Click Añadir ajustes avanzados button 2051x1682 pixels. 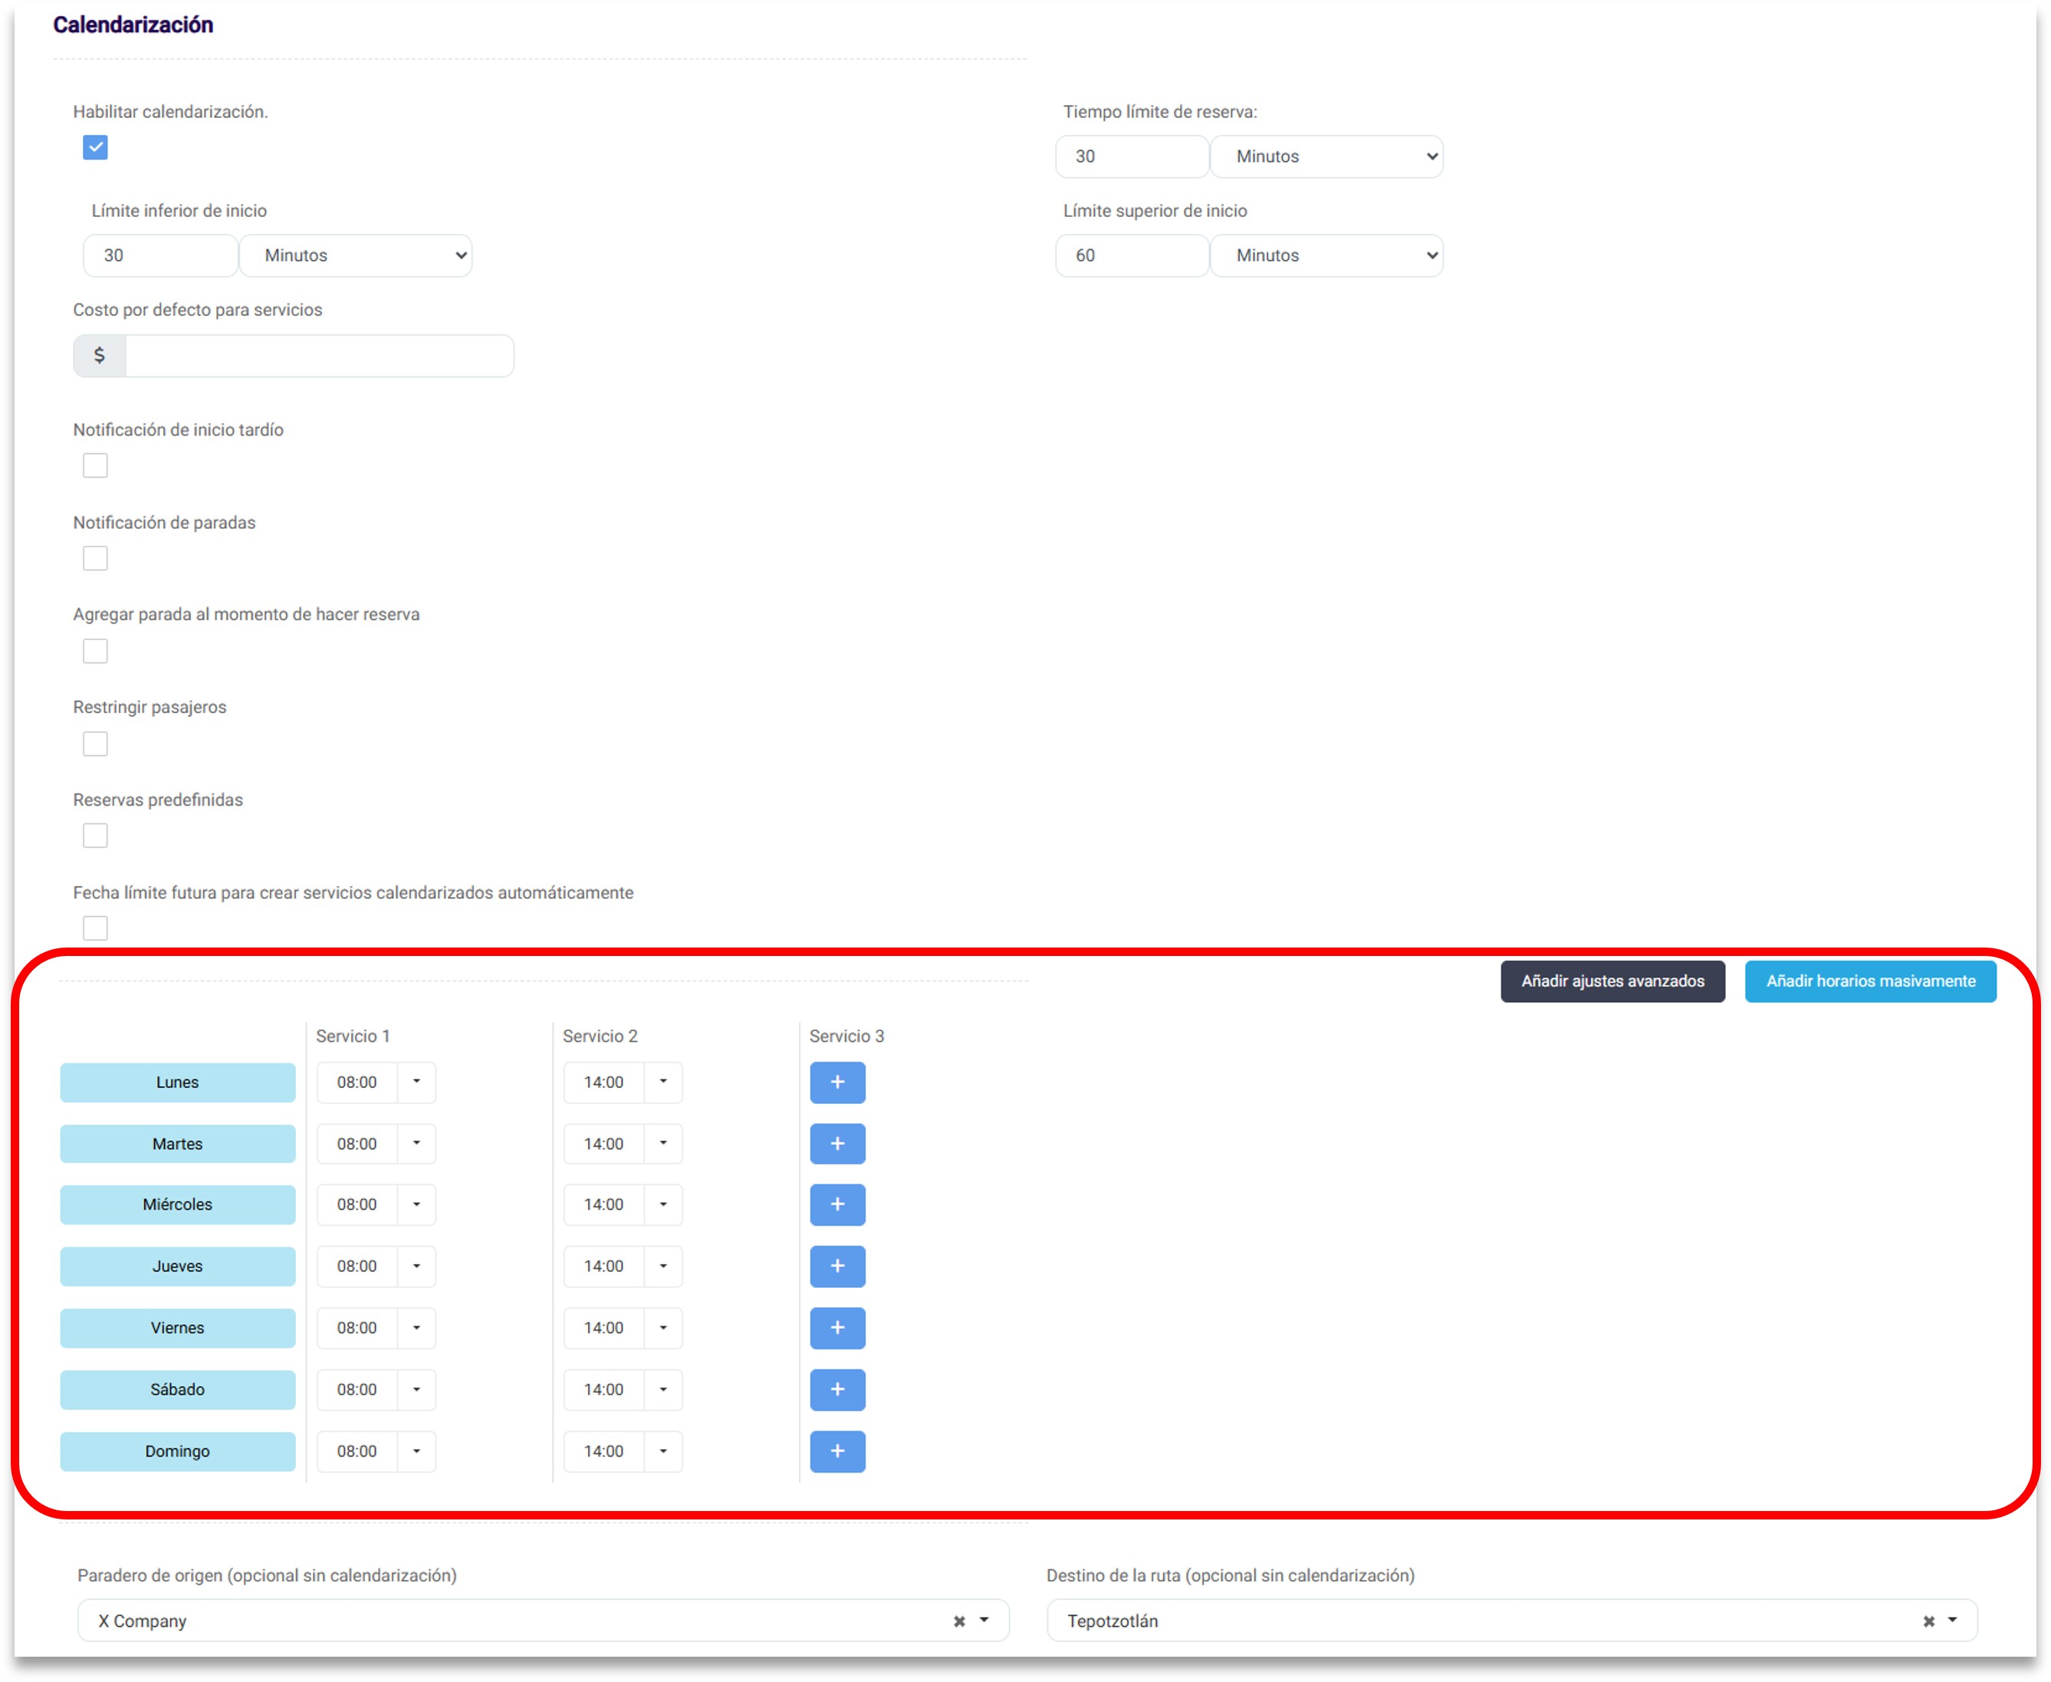click(1612, 981)
